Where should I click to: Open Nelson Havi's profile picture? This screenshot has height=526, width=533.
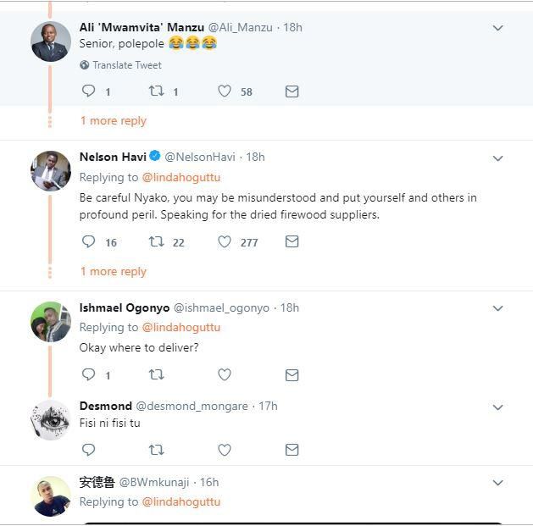pos(51,171)
